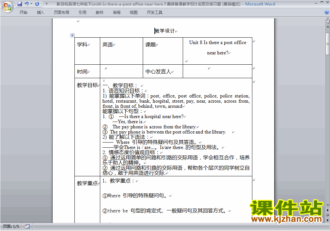The height and width of the screenshot is (231, 330).
Task: Click the line '2. 情感态度价值观目标：'
Action: tap(131, 152)
